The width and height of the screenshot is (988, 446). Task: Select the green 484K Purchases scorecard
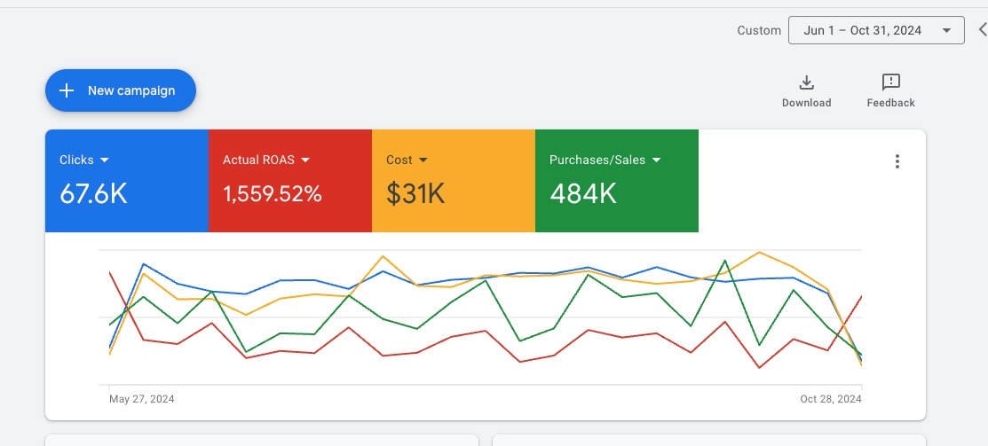(616, 181)
